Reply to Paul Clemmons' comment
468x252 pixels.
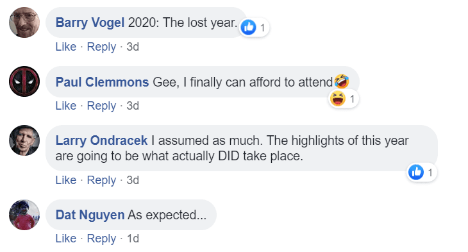point(101,106)
